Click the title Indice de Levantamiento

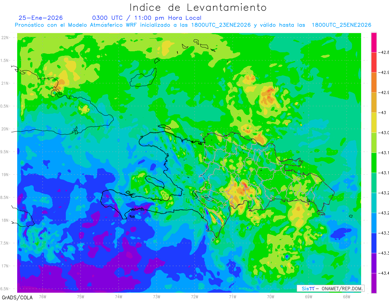click(x=198, y=7)
